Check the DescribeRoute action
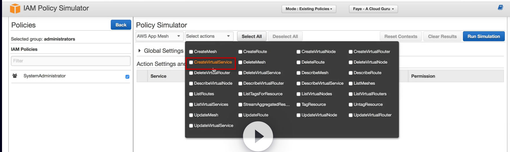510x152 pixels. point(351,73)
